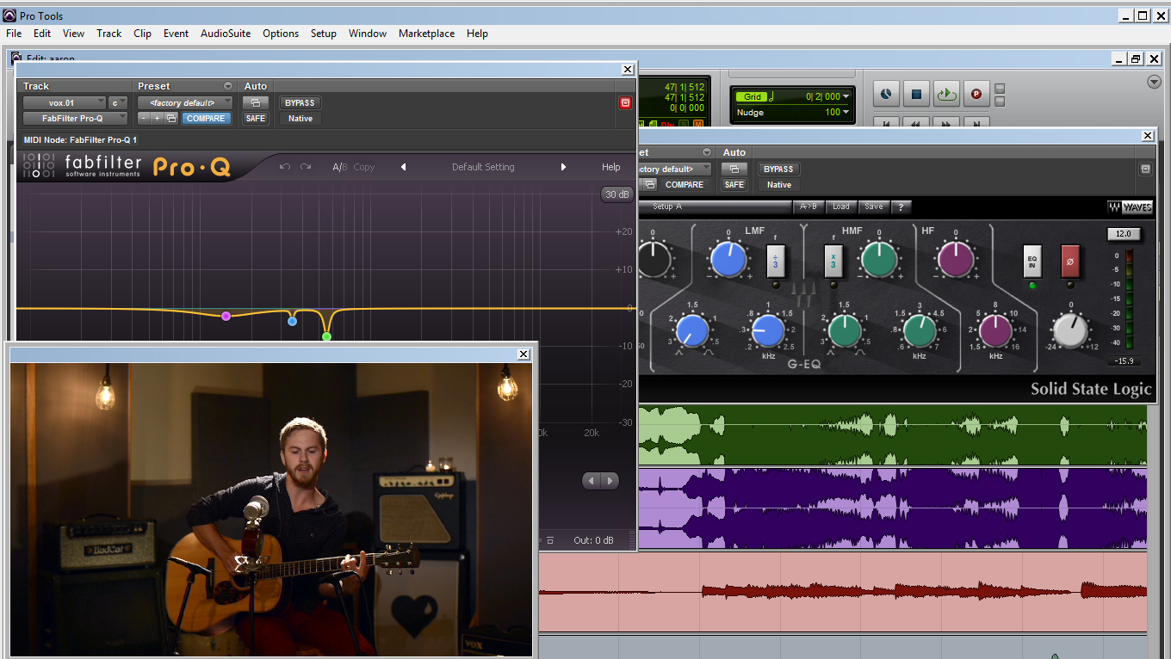Open preset settings icon beside COMPARE in Pro-Q

point(171,118)
